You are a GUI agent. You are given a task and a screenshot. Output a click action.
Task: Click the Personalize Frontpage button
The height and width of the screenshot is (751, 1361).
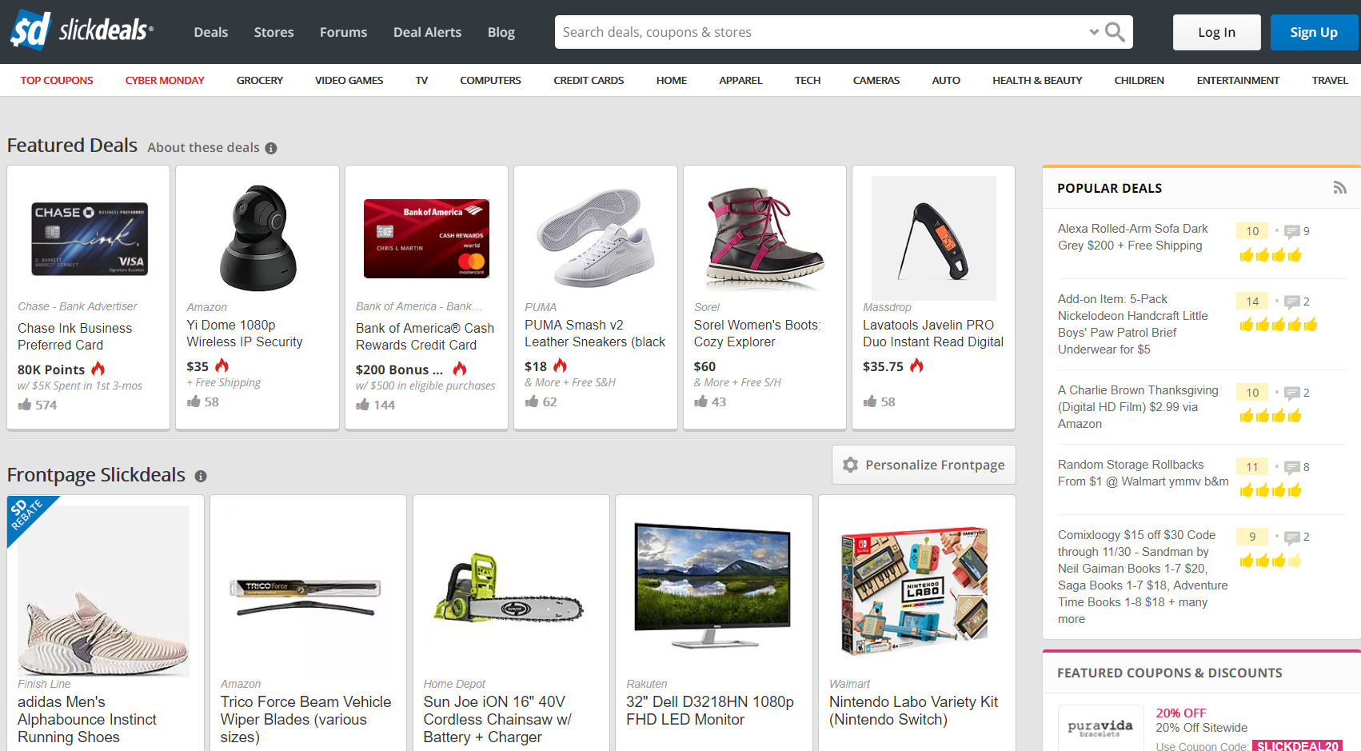point(924,465)
